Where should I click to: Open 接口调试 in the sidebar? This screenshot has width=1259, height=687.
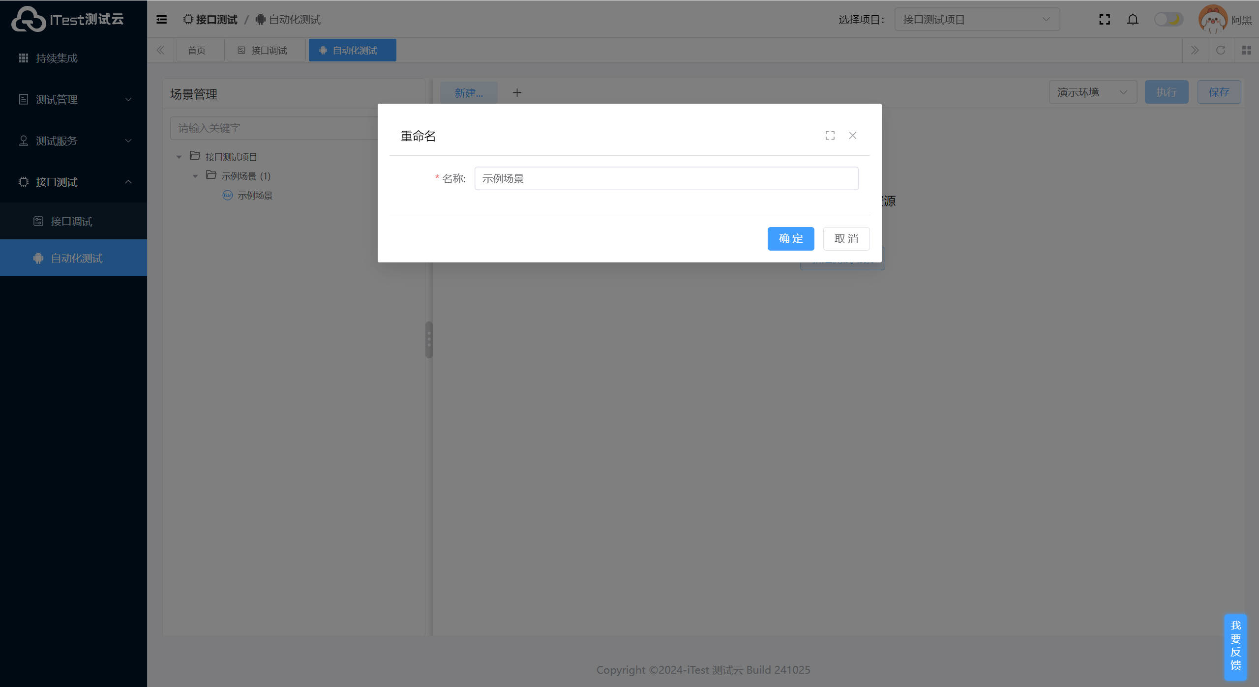71,222
